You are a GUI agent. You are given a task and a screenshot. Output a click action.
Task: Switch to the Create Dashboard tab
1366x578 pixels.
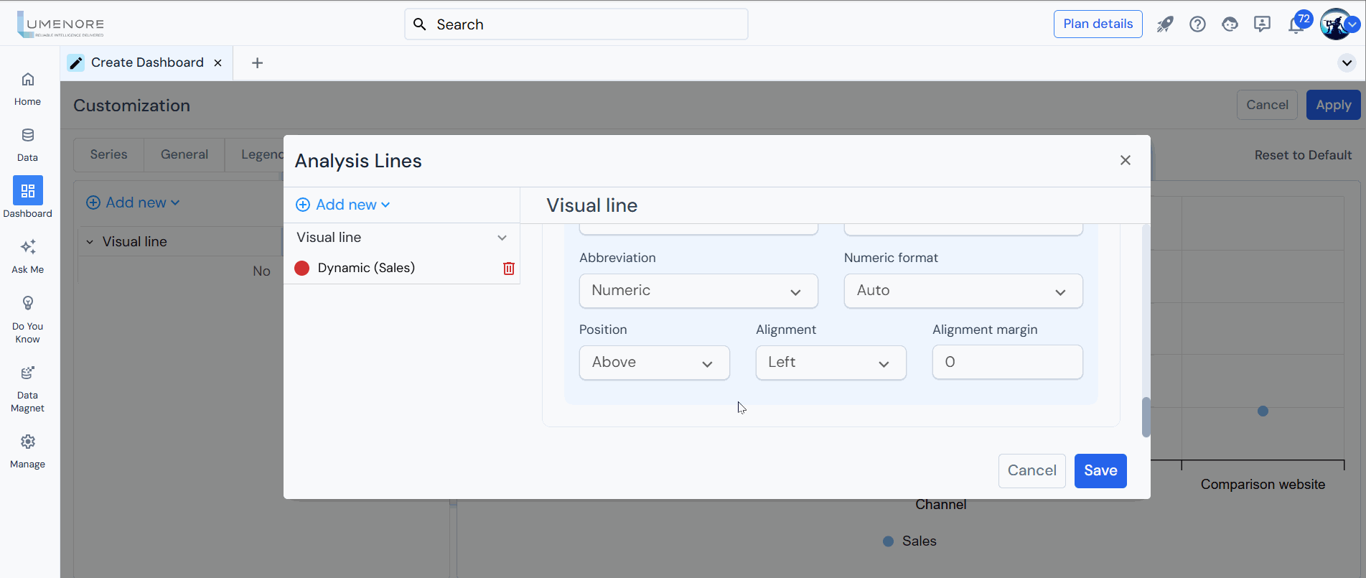click(146, 62)
